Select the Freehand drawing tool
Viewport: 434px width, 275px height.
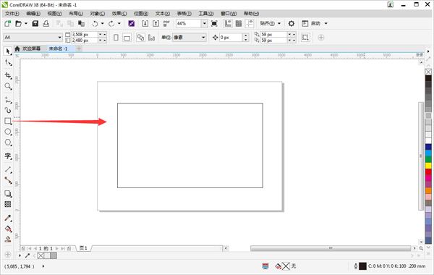8,99
